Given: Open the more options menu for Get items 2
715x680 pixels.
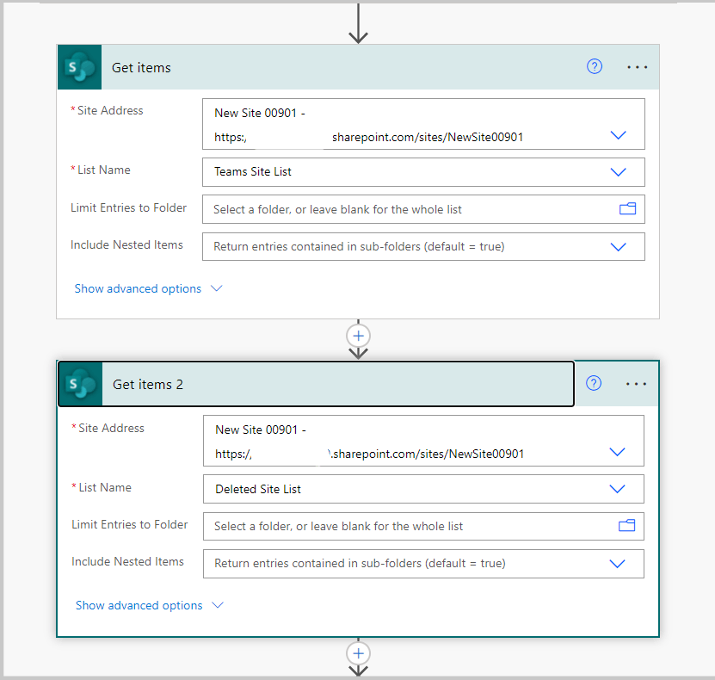Looking at the screenshot, I should pos(636,384).
